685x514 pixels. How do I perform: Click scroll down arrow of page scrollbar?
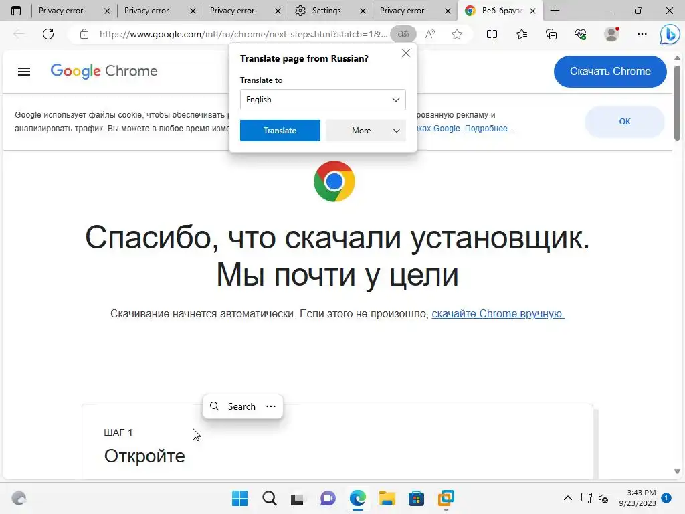pos(677,471)
